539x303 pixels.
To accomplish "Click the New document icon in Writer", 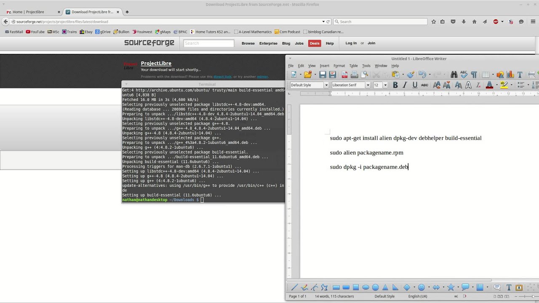I will [x=294, y=74].
